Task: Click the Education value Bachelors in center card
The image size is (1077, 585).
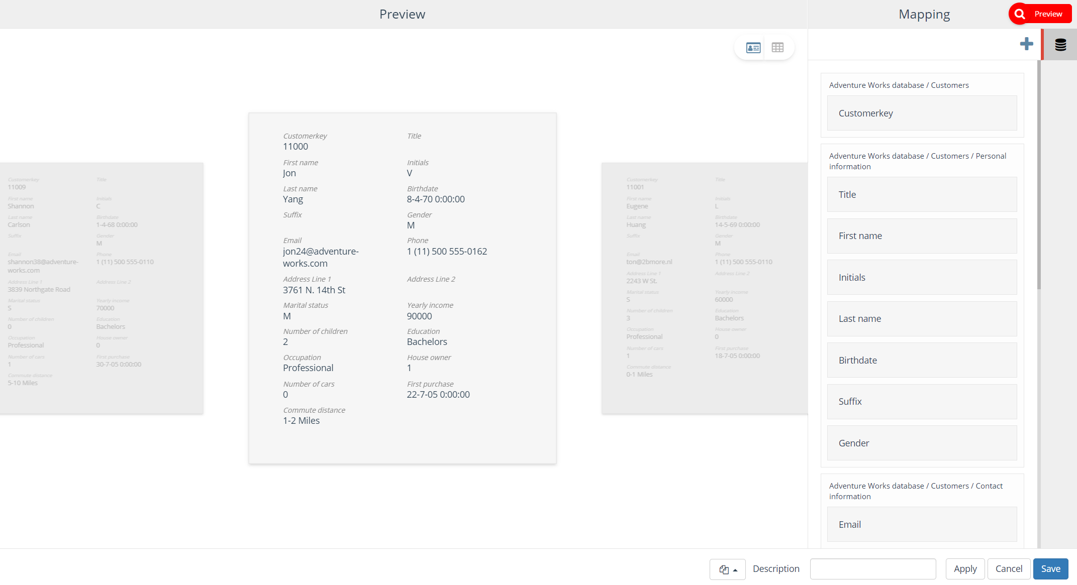Action: pyautogui.click(x=427, y=342)
